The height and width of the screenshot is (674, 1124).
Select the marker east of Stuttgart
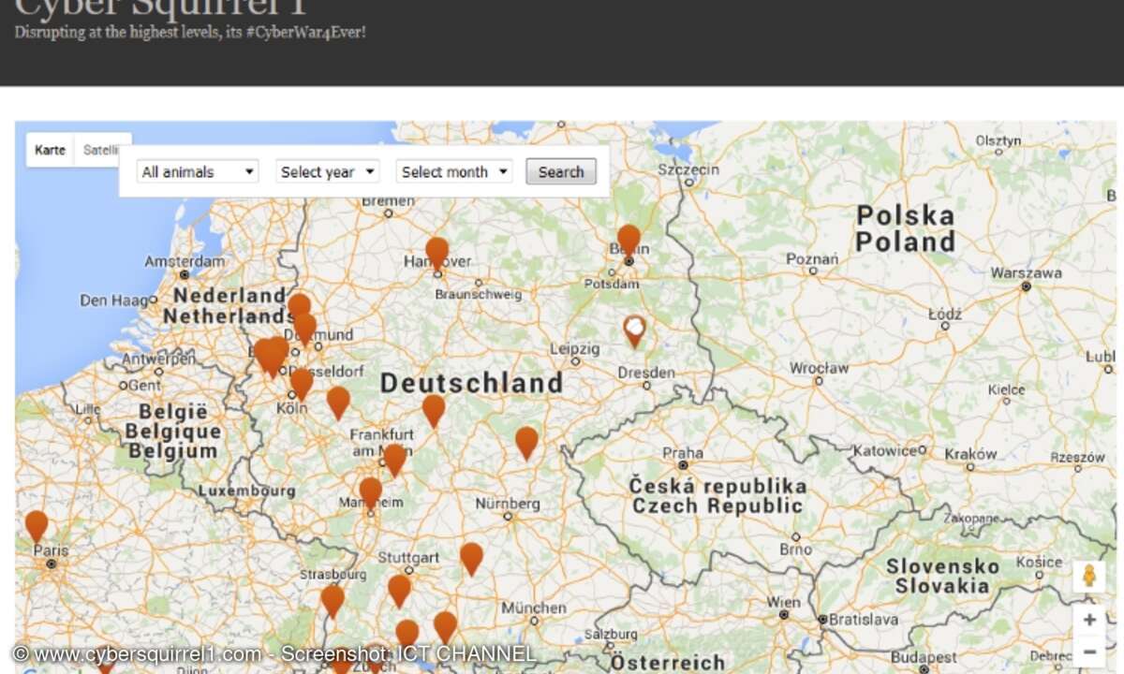point(471,559)
